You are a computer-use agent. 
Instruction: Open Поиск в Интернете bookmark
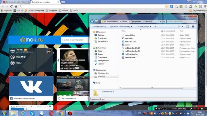tap(34, 11)
